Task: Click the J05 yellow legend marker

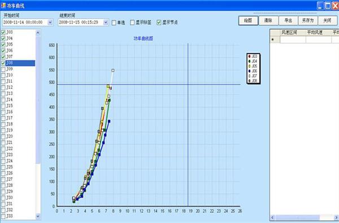Action: pyautogui.click(x=249, y=66)
